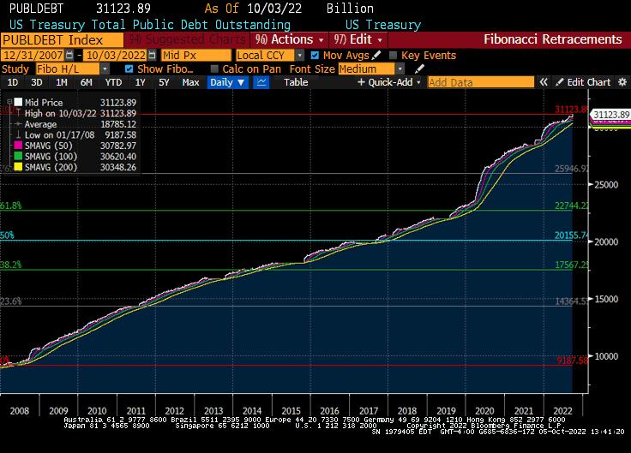Open the Quick-Add dropdown
631x453 pixels.
[x=388, y=82]
